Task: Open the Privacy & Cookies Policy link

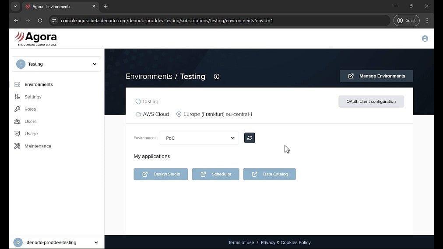Action: click(x=285, y=242)
